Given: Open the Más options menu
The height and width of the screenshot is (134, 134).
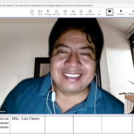Looking at the screenshot, I should [x=99, y=12].
